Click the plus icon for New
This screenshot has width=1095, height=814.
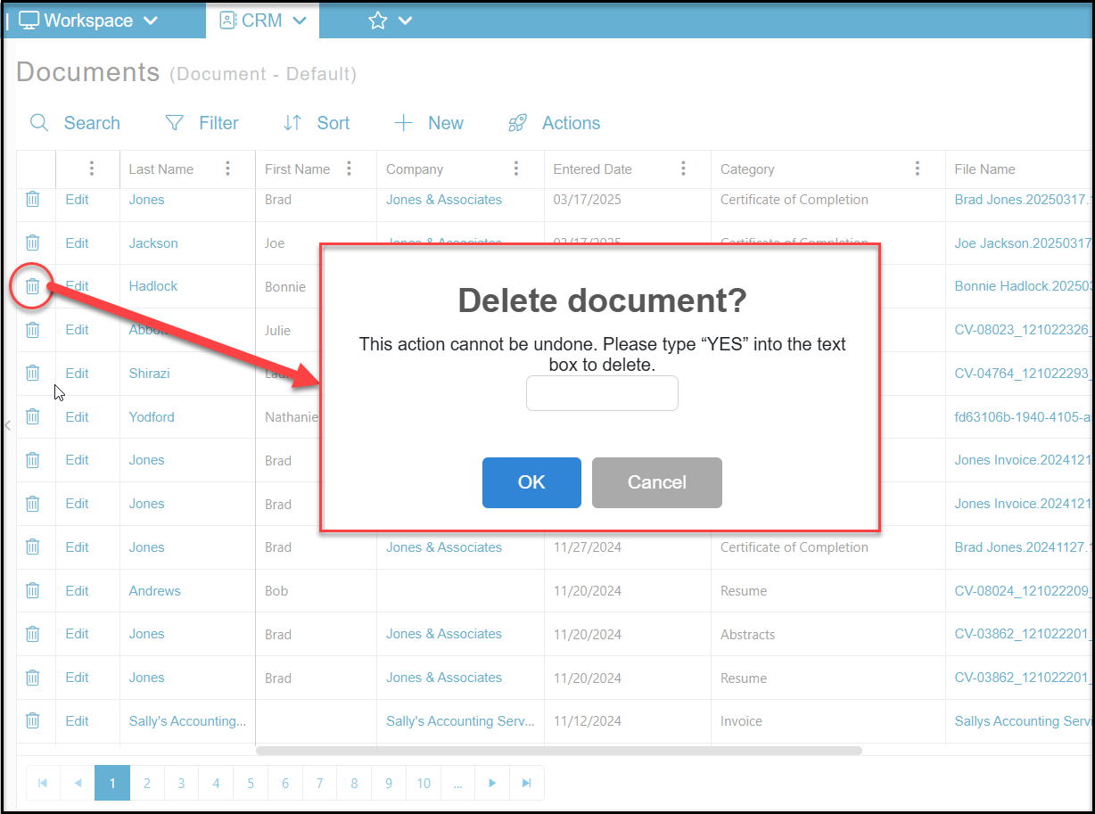(403, 123)
